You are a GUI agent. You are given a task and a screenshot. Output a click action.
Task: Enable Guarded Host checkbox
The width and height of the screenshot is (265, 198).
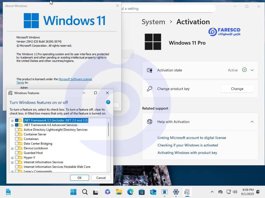(x=17, y=153)
